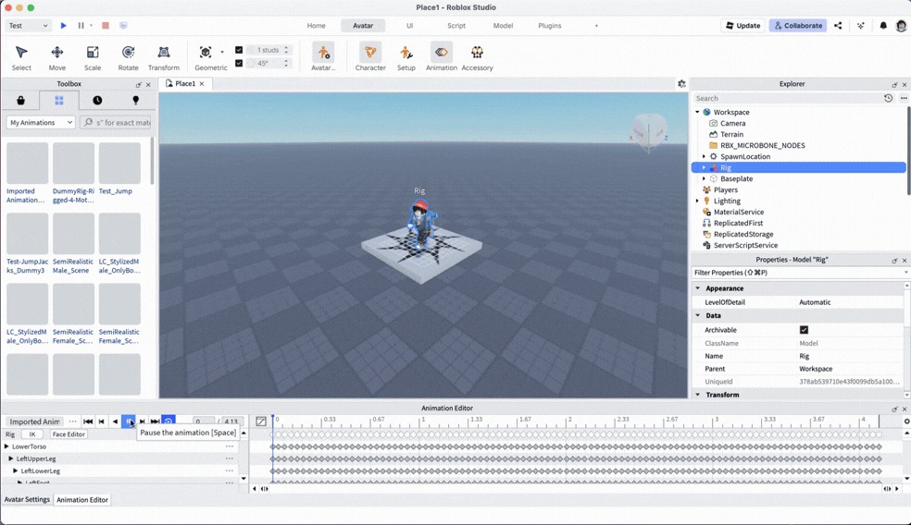The image size is (911, 525).
Task: Click the playtest Pause icon
Action: tap(81, 26)
